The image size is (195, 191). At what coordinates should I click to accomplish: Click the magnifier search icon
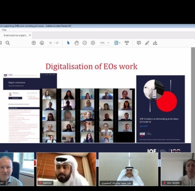pos(8,43)
